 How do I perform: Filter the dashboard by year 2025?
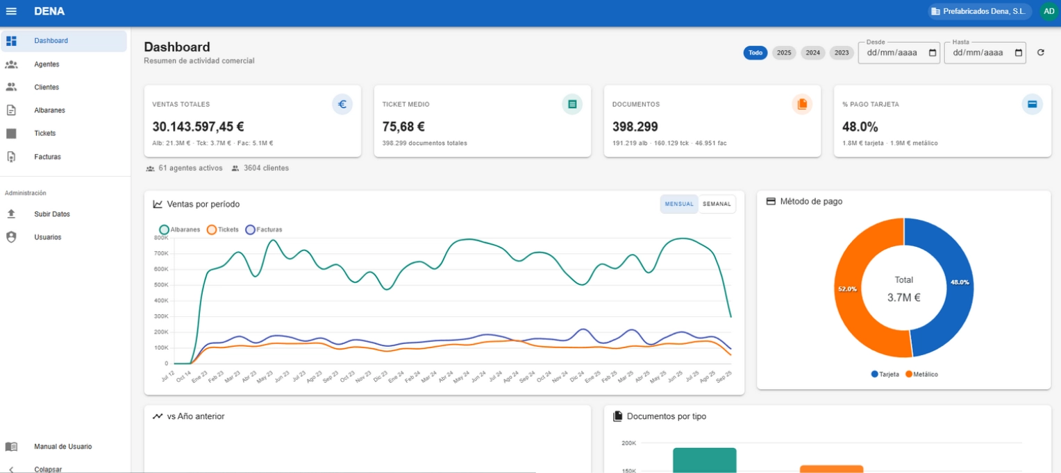784,53
